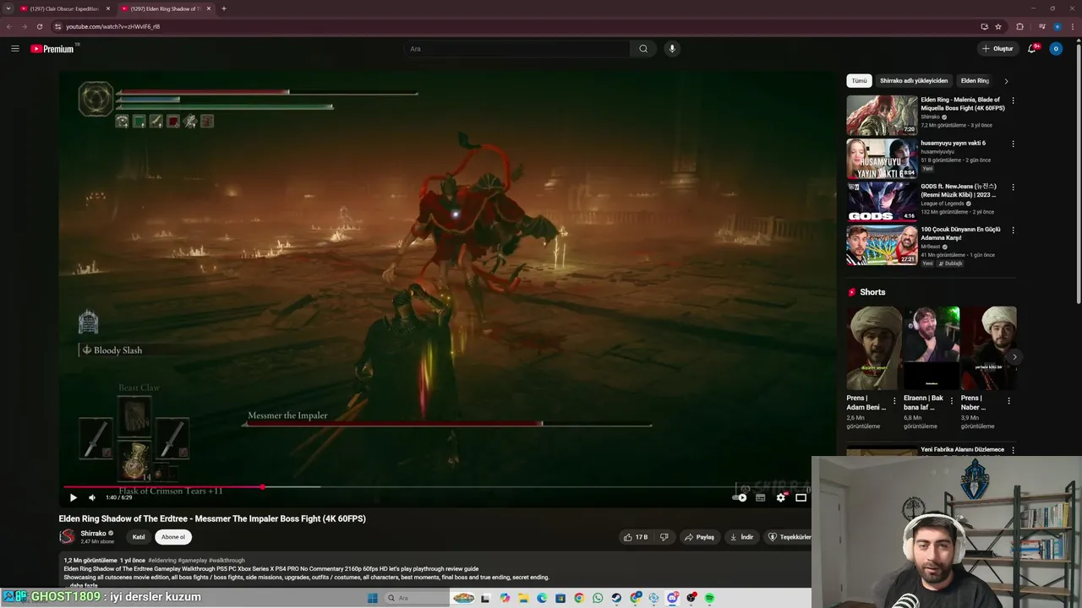
Task: Open the Shirrako channel avatar
Action: 67,537
